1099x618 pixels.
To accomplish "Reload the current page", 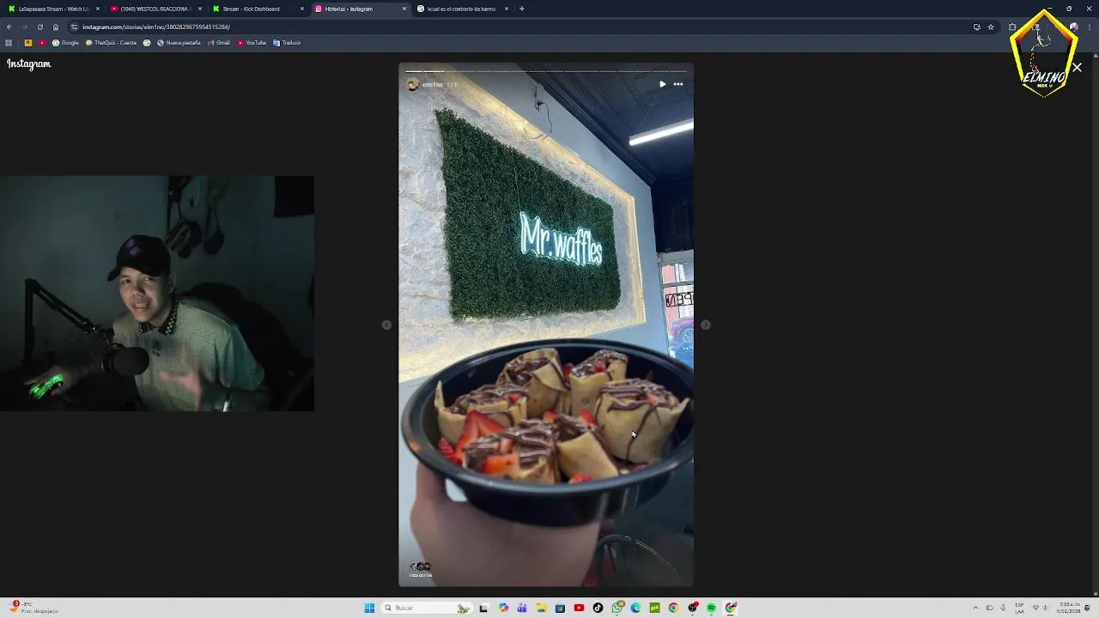I will point(39,27).
